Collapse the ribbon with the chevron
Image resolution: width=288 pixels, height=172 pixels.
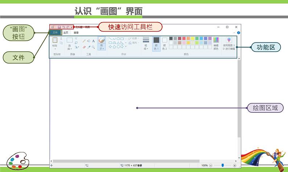234,33
